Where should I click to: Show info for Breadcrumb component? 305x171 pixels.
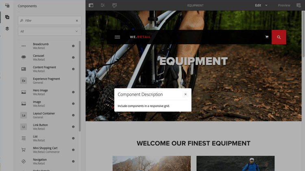[73, 46]
